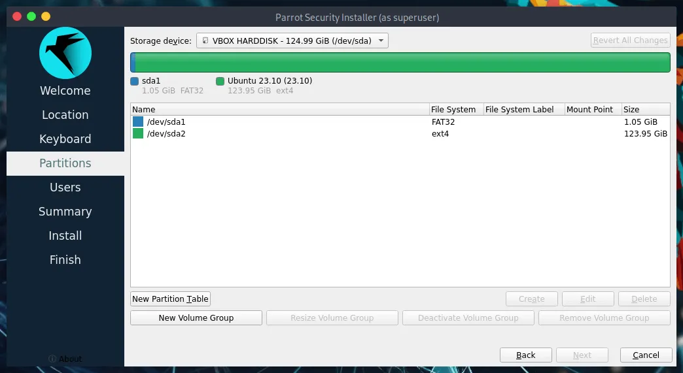Click the 123.95 GiB size cell
The height and width of the screenshot is (373, 683).
(646, 133)
